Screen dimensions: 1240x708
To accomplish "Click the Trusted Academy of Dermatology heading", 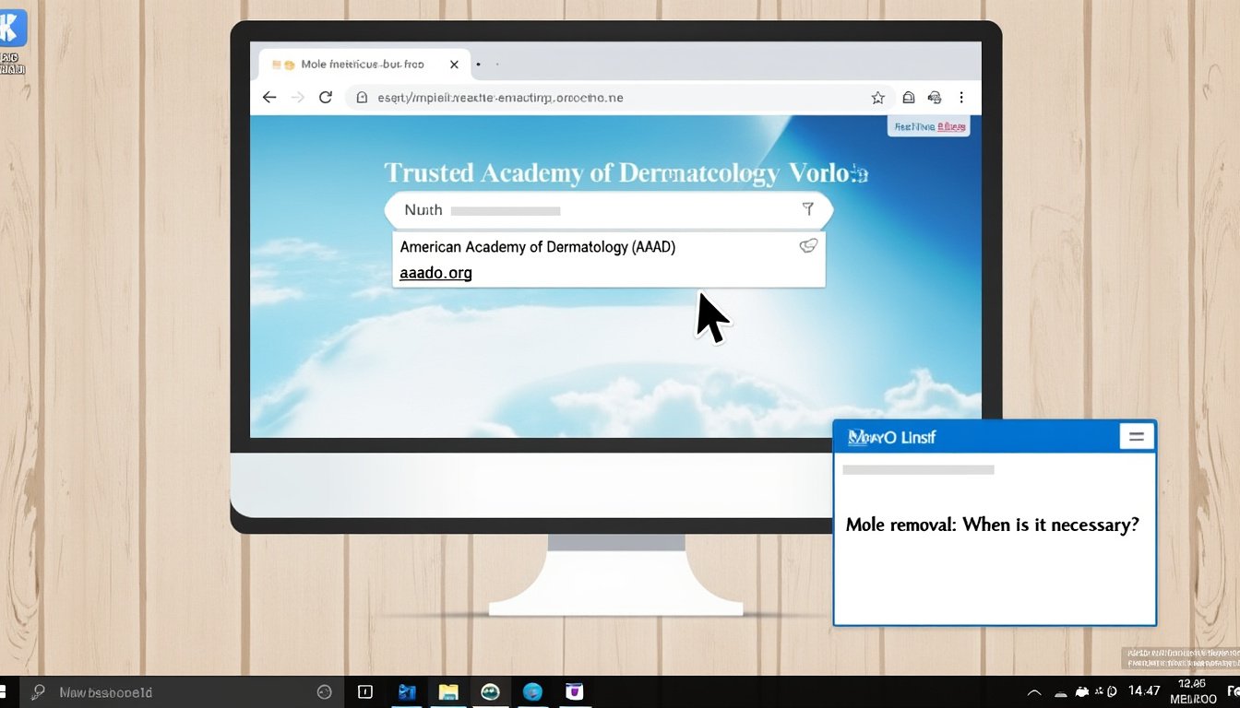I will click(x=626, y=172).
